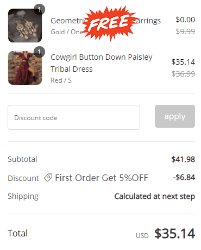Click the quantity badge on earrings image
The width and height of the screenshot is (201, 250).
coord(39,9)
